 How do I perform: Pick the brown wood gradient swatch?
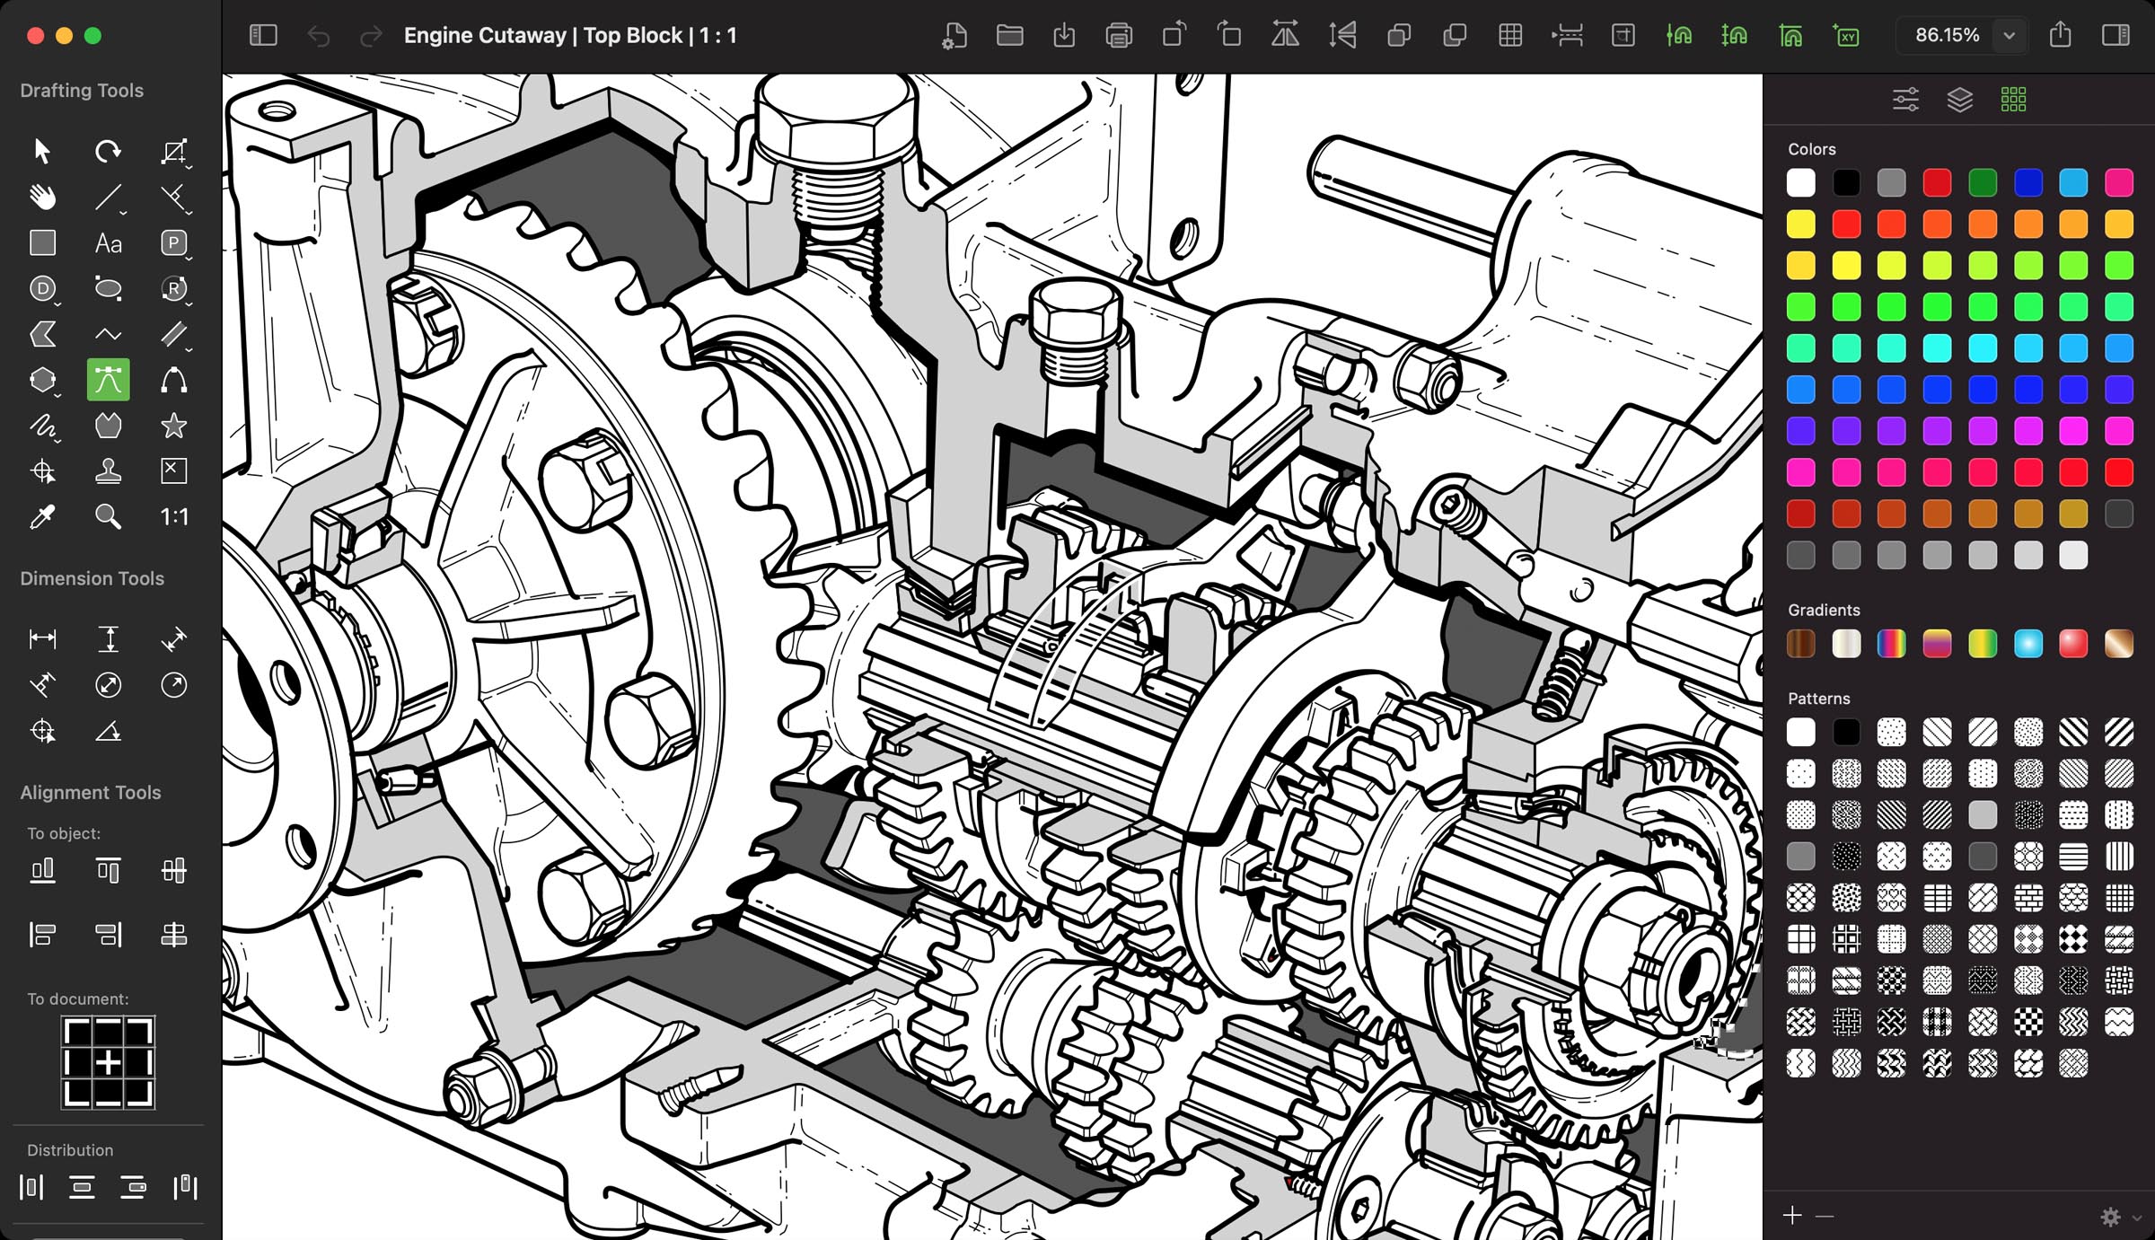[1800, 643]
